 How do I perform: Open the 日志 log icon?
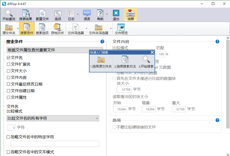(71, 14)
